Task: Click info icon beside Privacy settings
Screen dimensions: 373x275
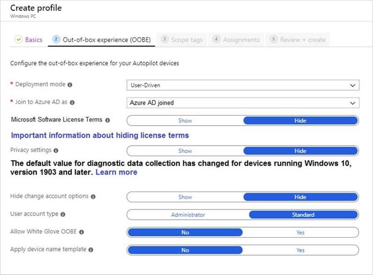Action: pyautogui.click(x=56, y=150)
